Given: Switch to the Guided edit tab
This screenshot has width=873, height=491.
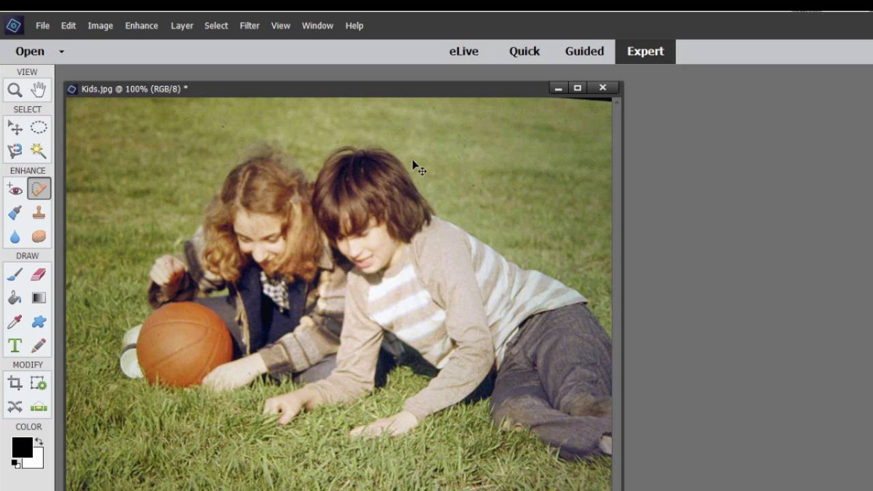Looking at the screenshot, I should (x=585, y=51).
